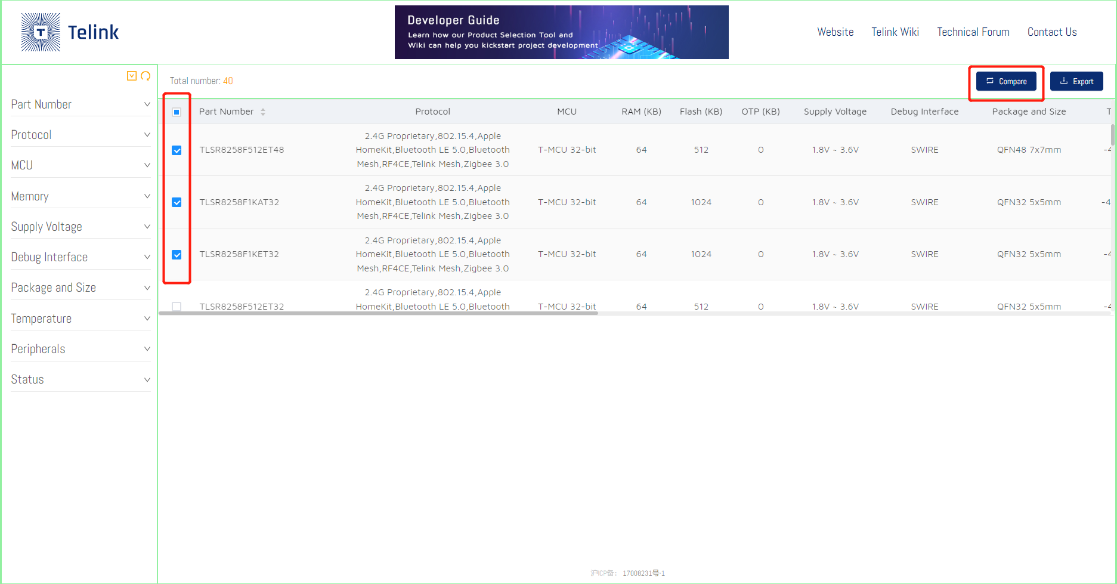Click the Telink logo icon
This screenshot has height=584, width=1117.
pyautogui.click(x=40, y=32)
